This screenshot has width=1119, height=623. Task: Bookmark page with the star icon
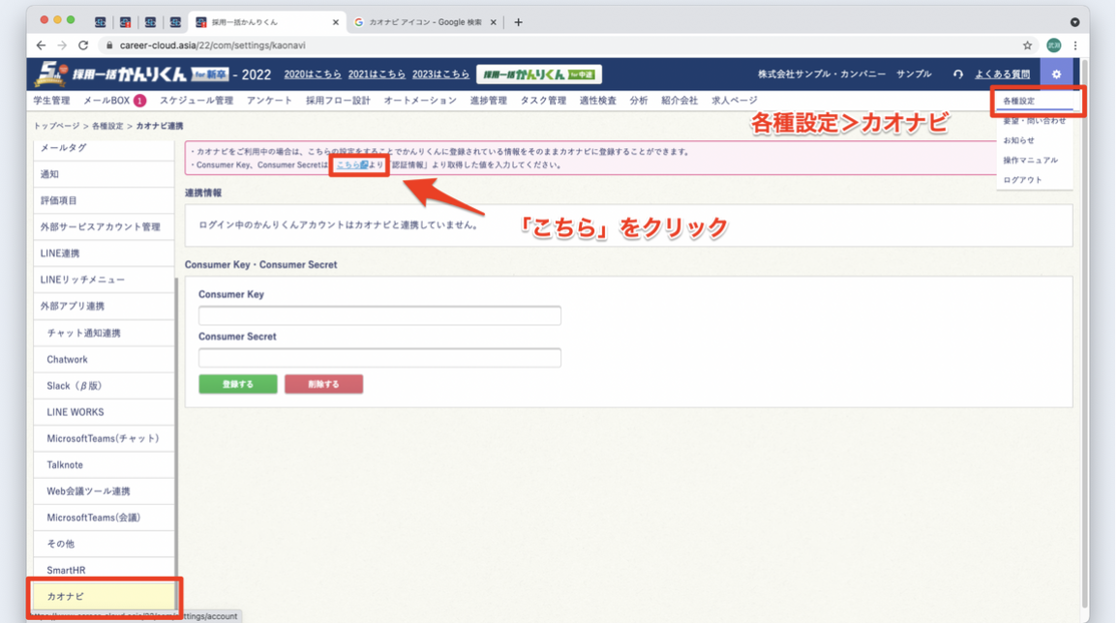[x=1027, y=45]
